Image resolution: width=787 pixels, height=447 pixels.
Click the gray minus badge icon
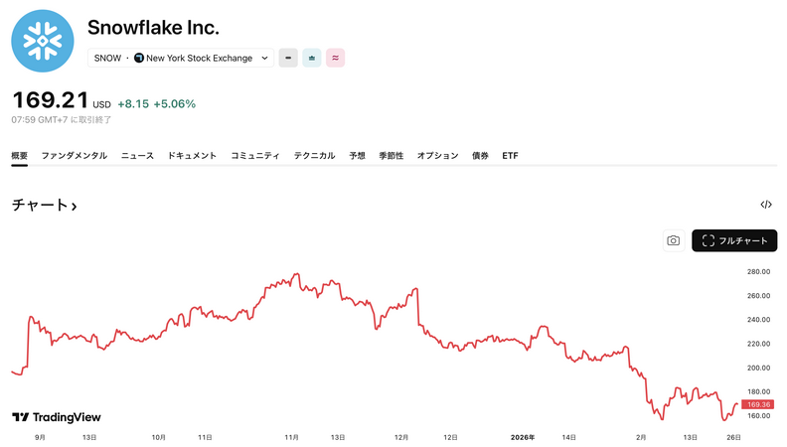pyautogui.click(x=288, y=58)
